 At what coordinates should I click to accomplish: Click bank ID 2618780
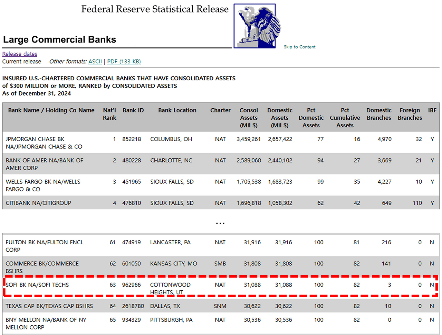point(133,306)
